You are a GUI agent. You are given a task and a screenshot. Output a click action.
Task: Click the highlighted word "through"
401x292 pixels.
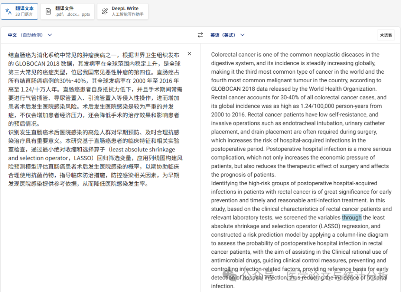click(x=352, y=218)
